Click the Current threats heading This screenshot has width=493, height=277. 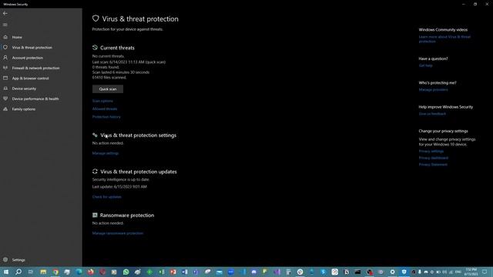117,48
